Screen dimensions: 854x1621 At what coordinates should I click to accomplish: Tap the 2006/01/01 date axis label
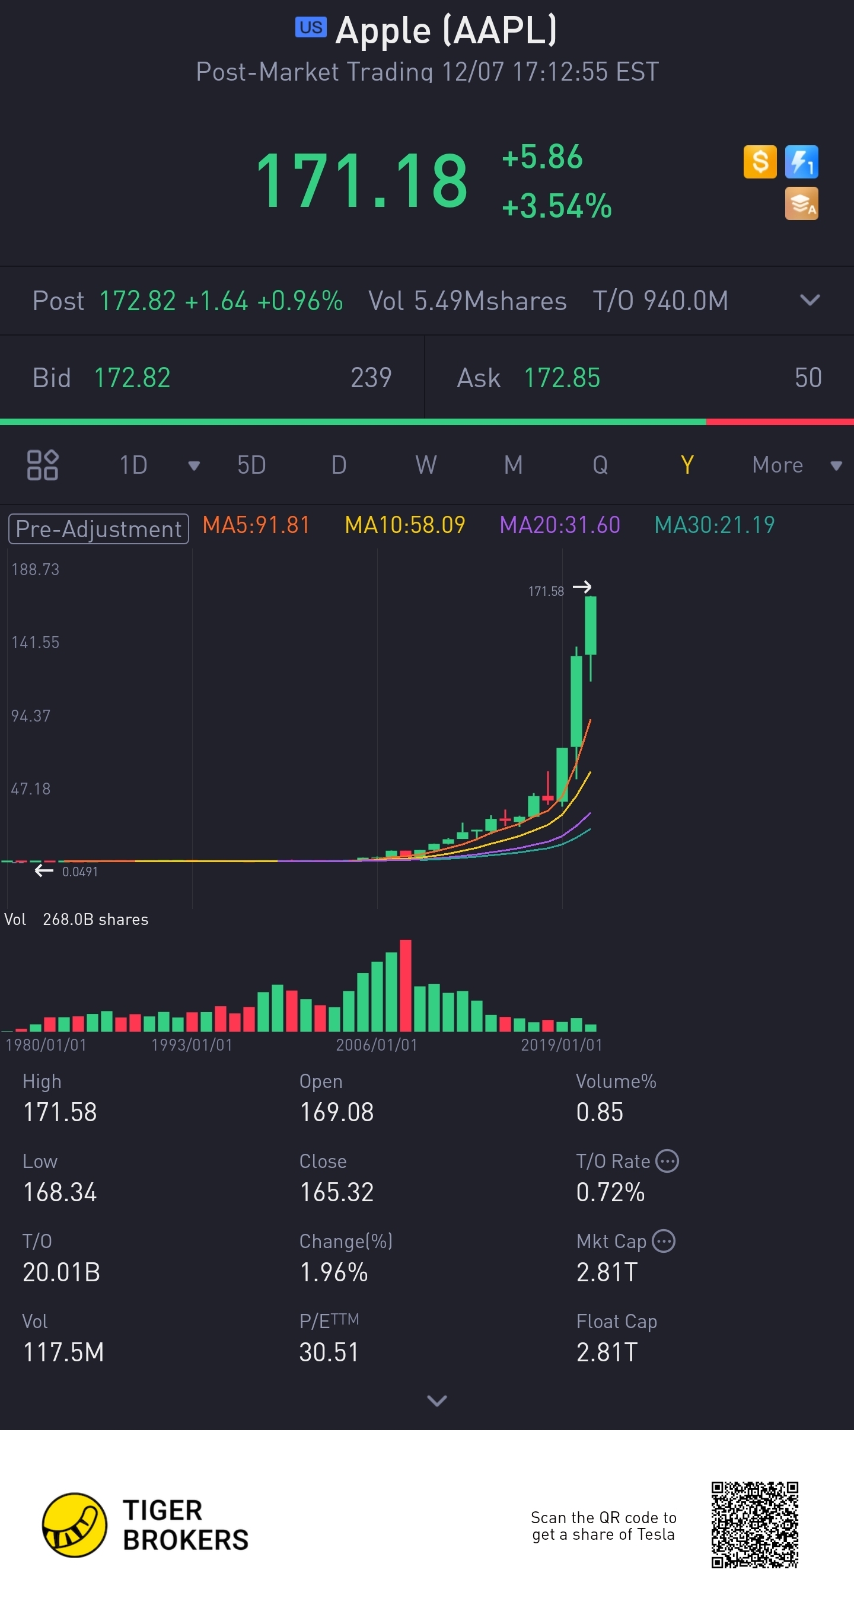[377, 1045]
